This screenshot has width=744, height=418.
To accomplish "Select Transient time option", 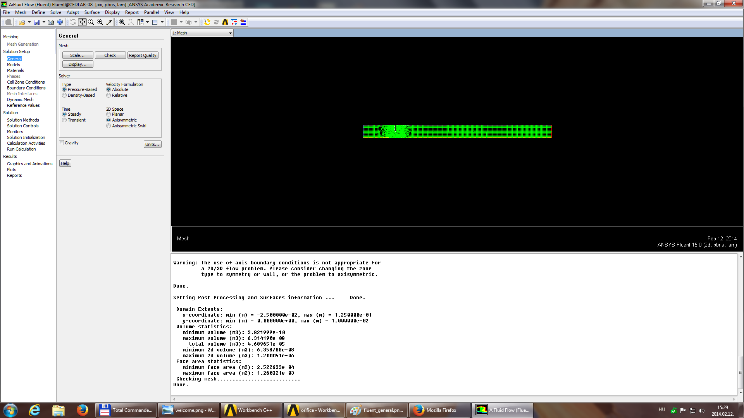I will (x=64, y=120).
